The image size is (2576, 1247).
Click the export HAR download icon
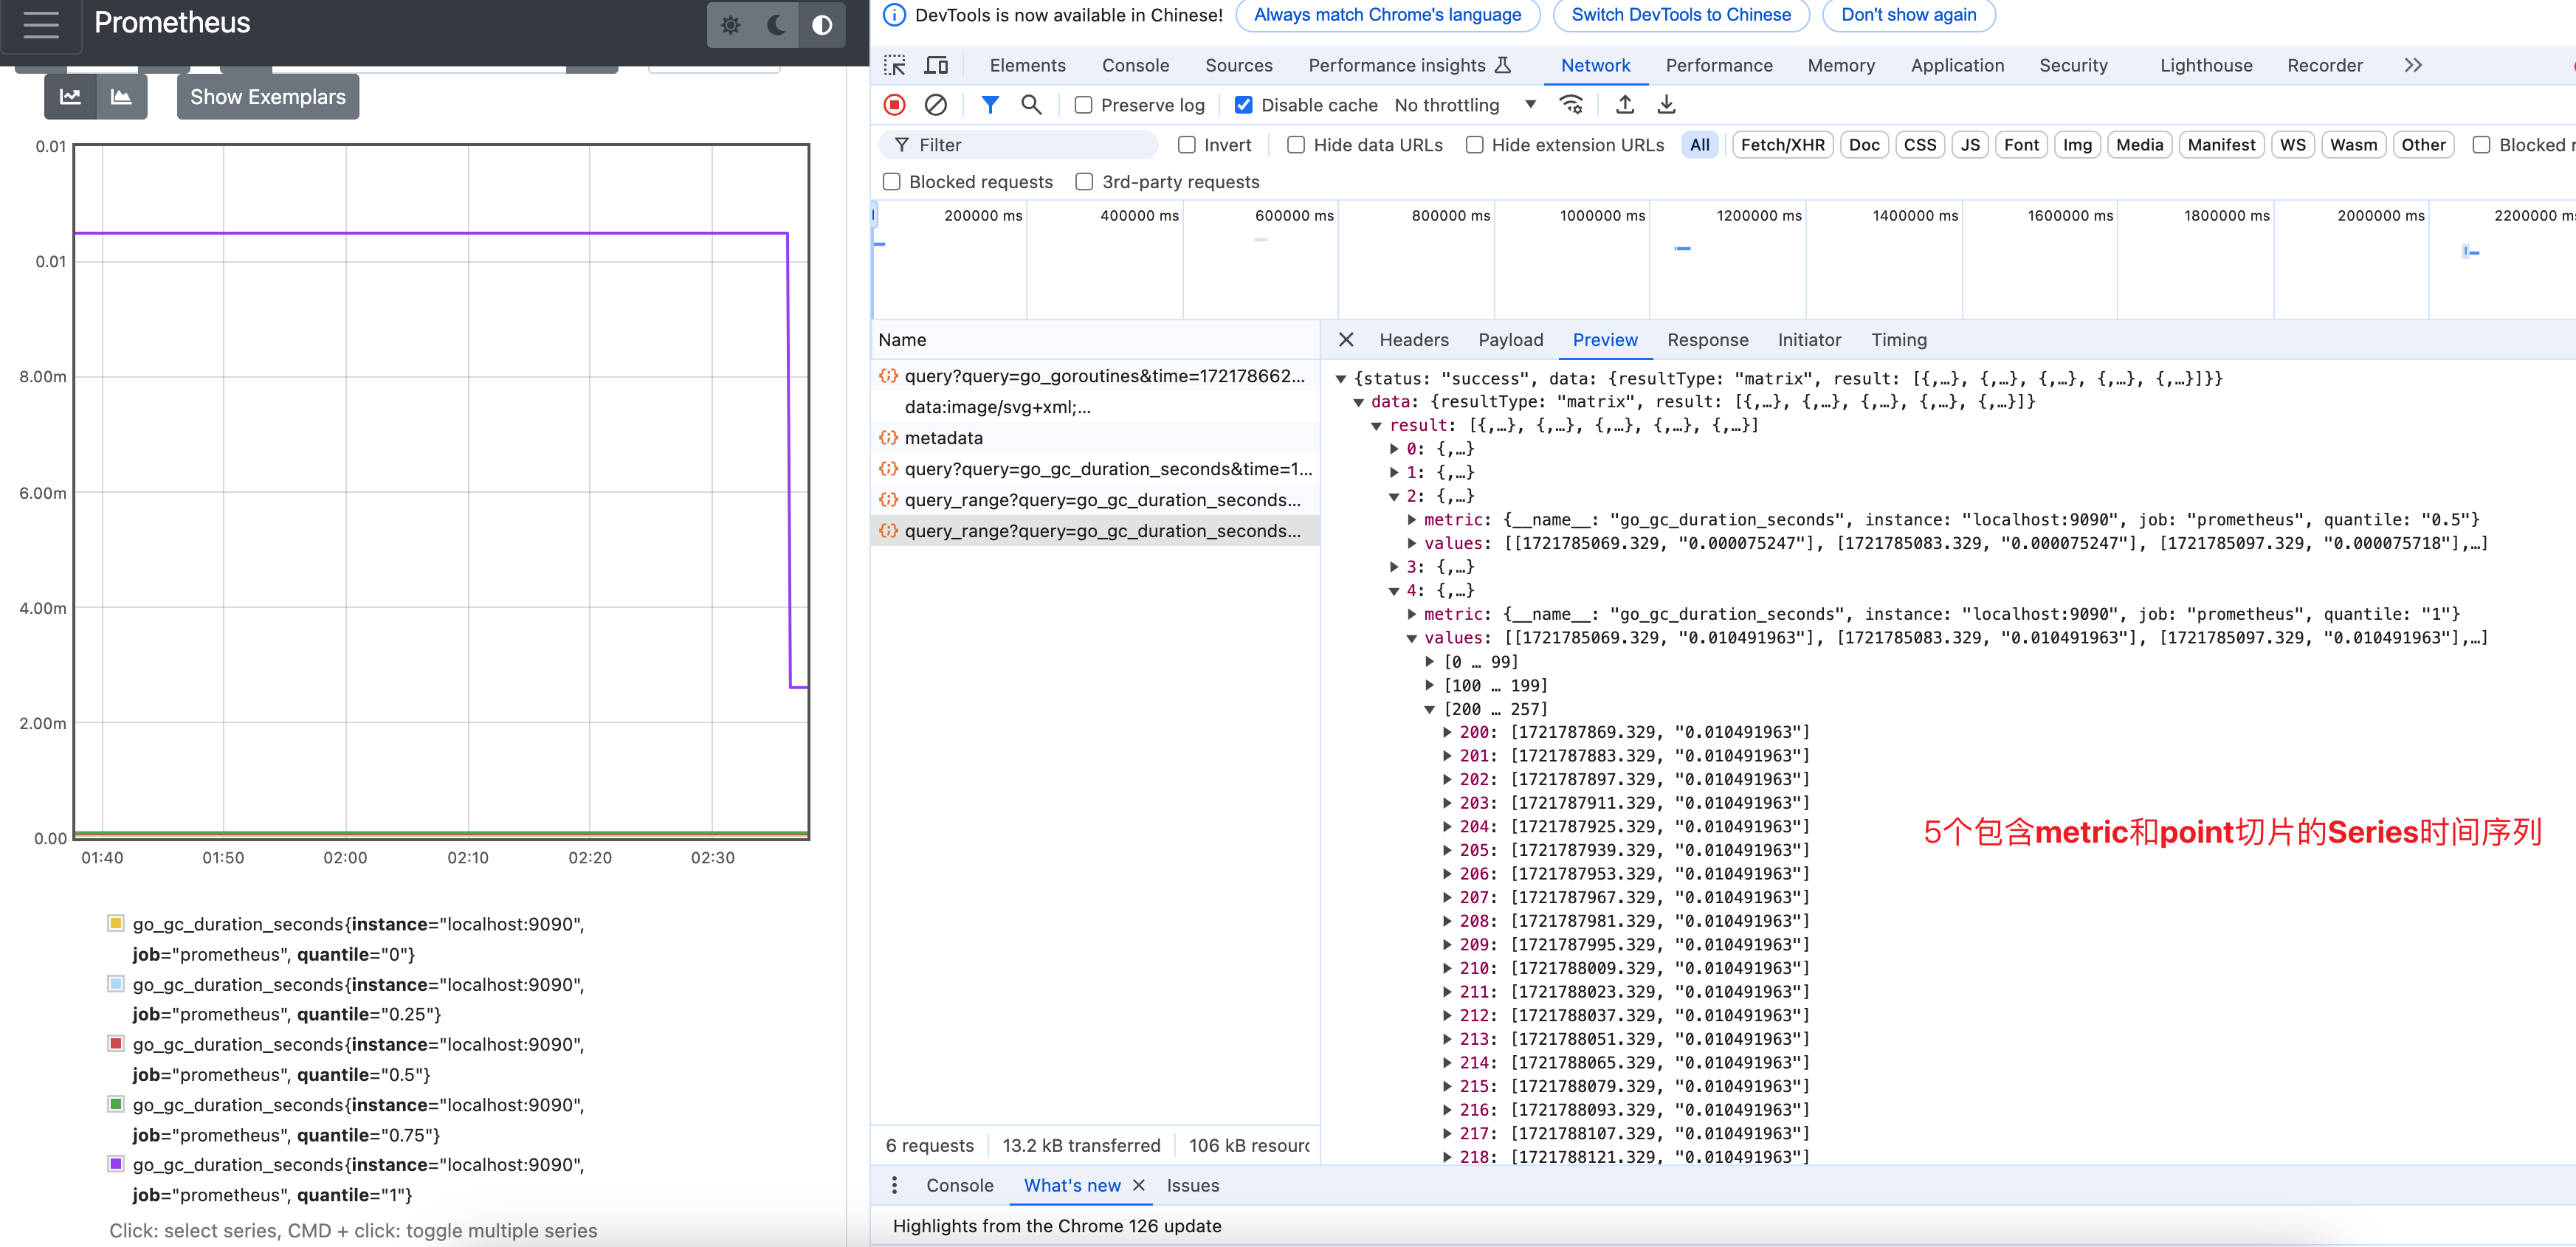(1666, 105)
